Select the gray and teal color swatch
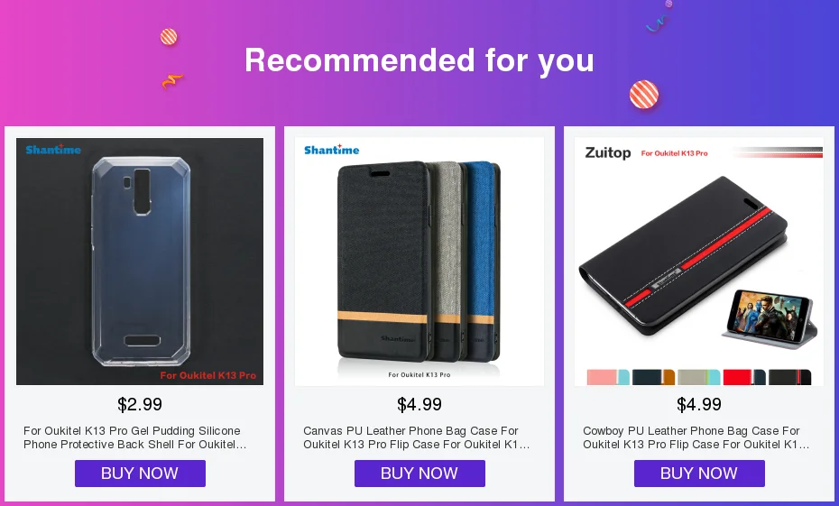Image resolution: width=839 pixels, height=506 pixels. [x=699, y=377]
